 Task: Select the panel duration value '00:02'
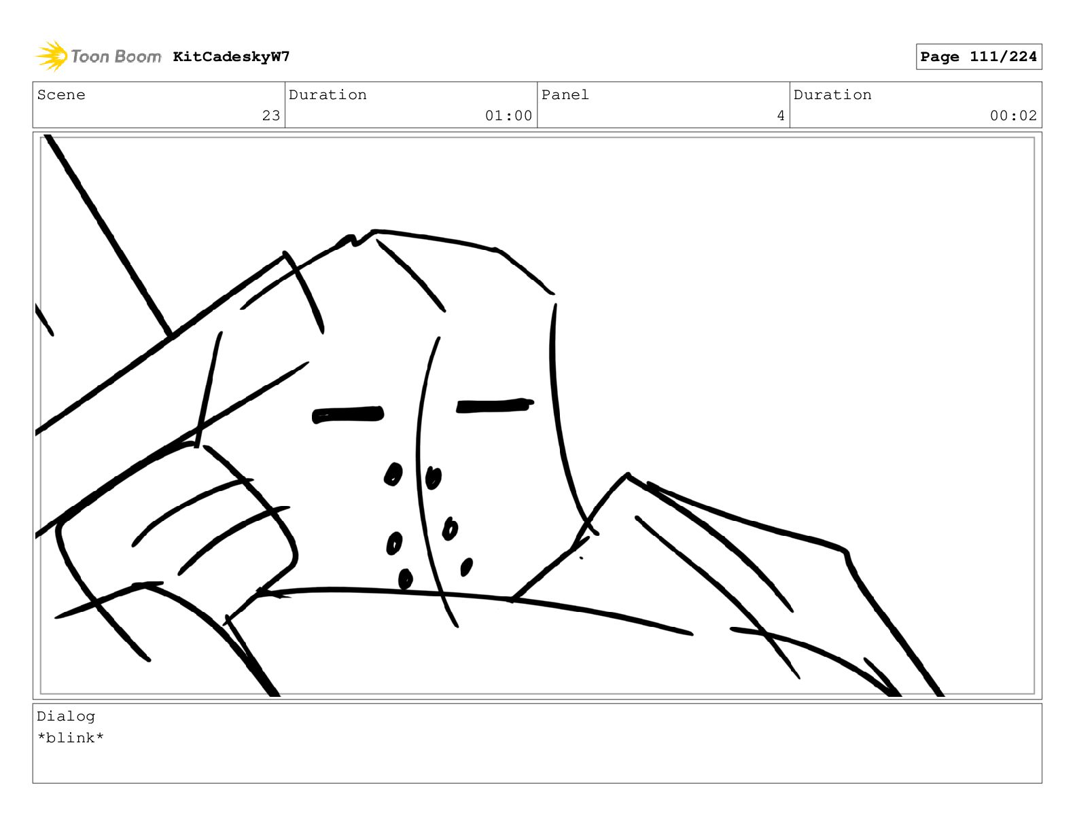tap(1013, 115)
